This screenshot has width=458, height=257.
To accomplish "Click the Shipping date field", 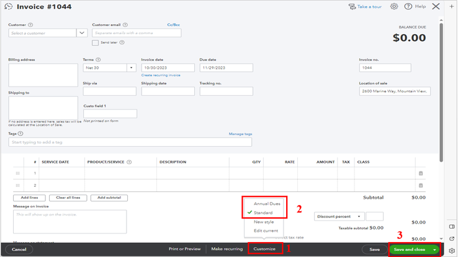I will tap(168, 91).
